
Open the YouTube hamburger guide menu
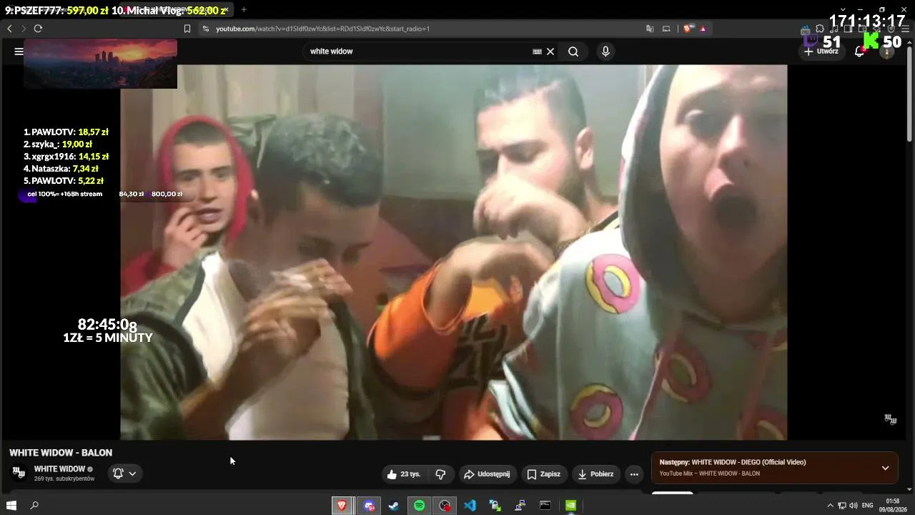coord(19,51)
